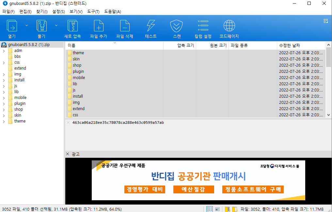Expand the install folder in tree

click(4, 80)
